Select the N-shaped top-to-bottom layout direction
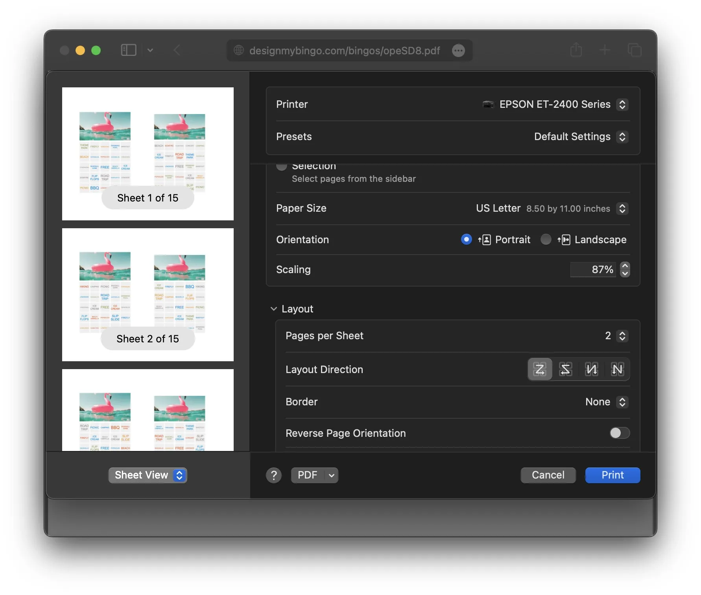Screen dimensions: 701x595 [617, 369]
